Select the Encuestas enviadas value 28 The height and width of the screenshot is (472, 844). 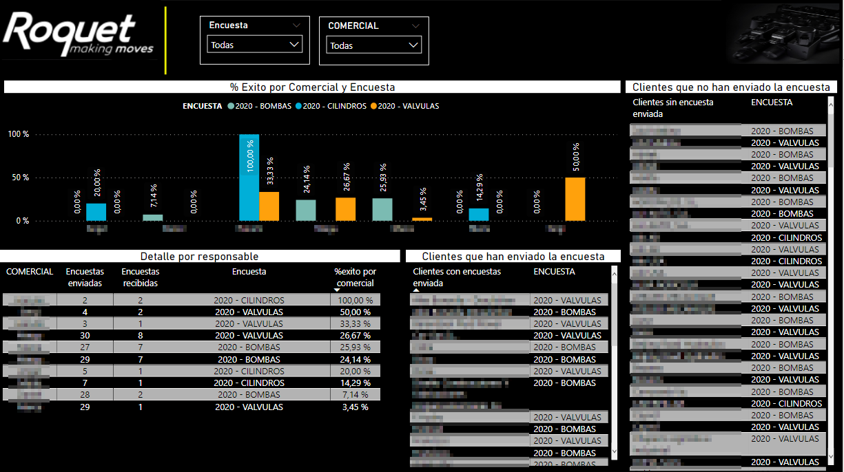[x=85, y=395]
